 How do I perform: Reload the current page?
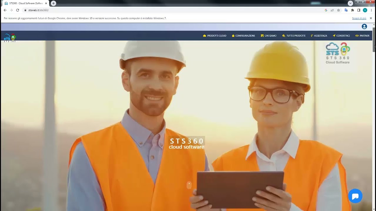coord(18,10)
